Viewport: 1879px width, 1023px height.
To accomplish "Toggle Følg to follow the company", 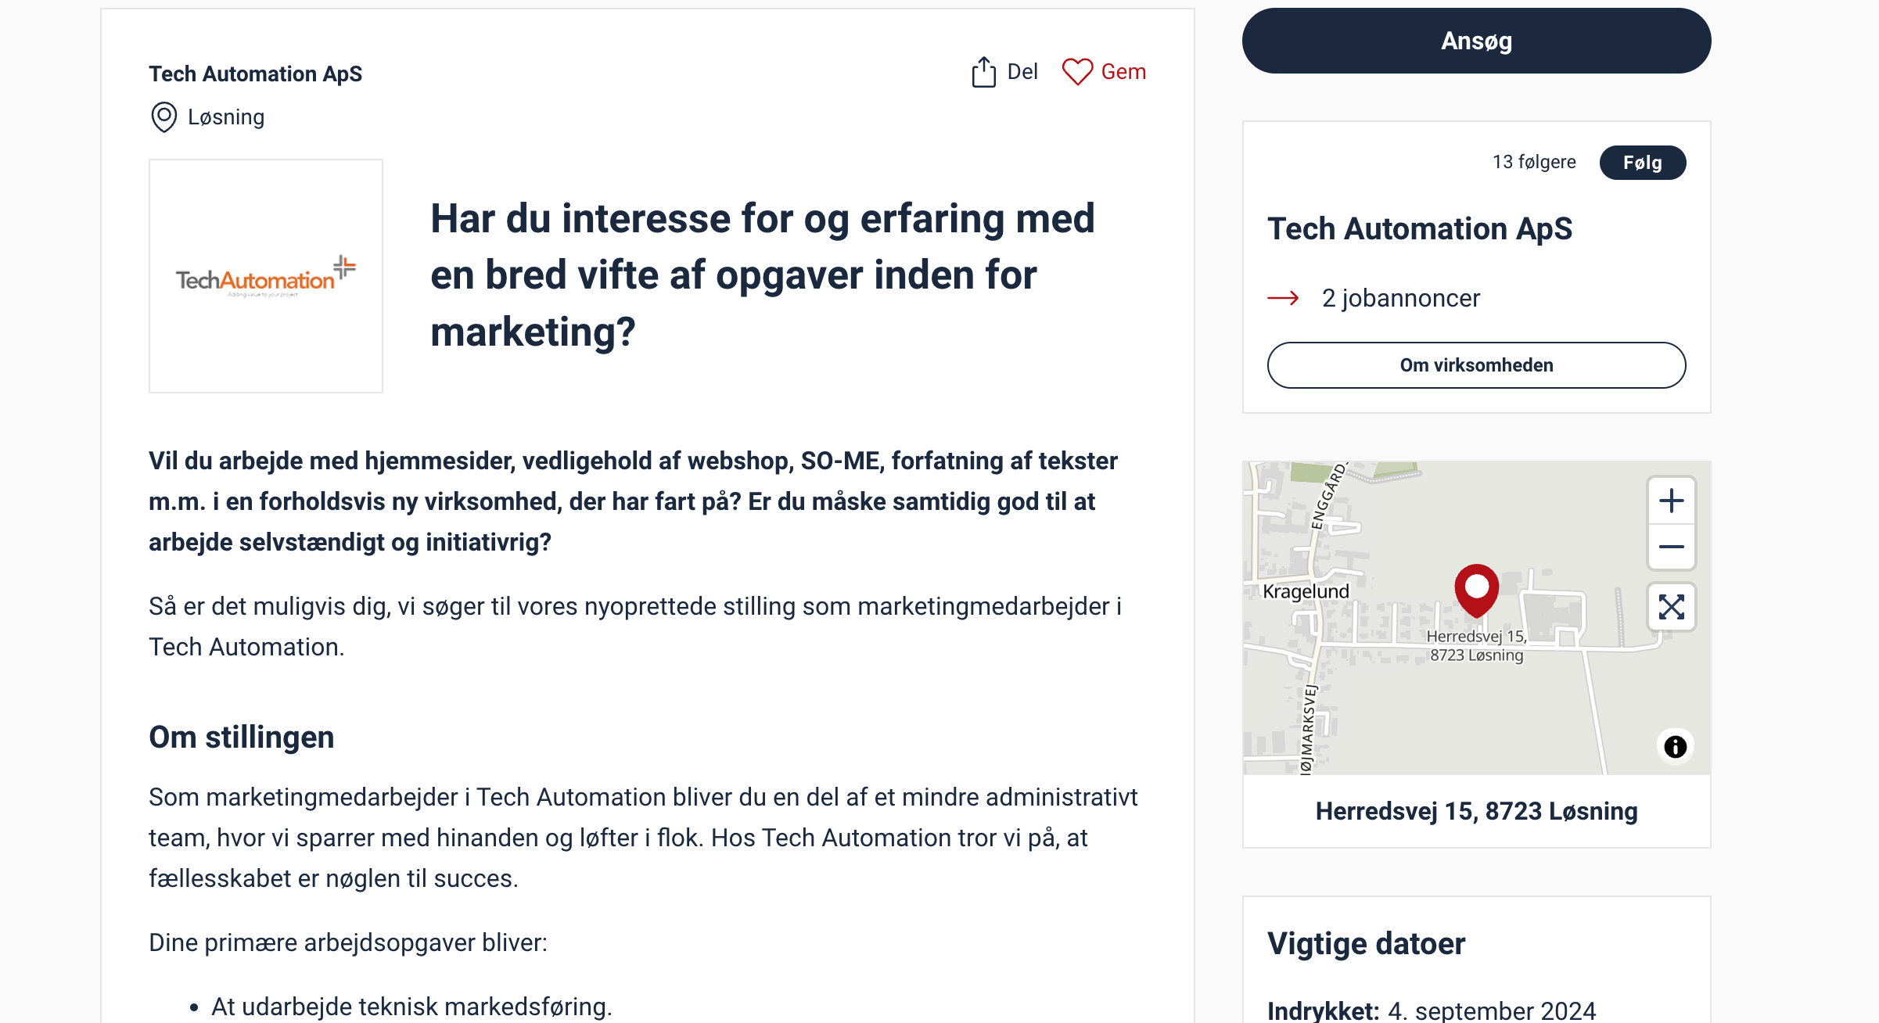I will click(1642, 163).
